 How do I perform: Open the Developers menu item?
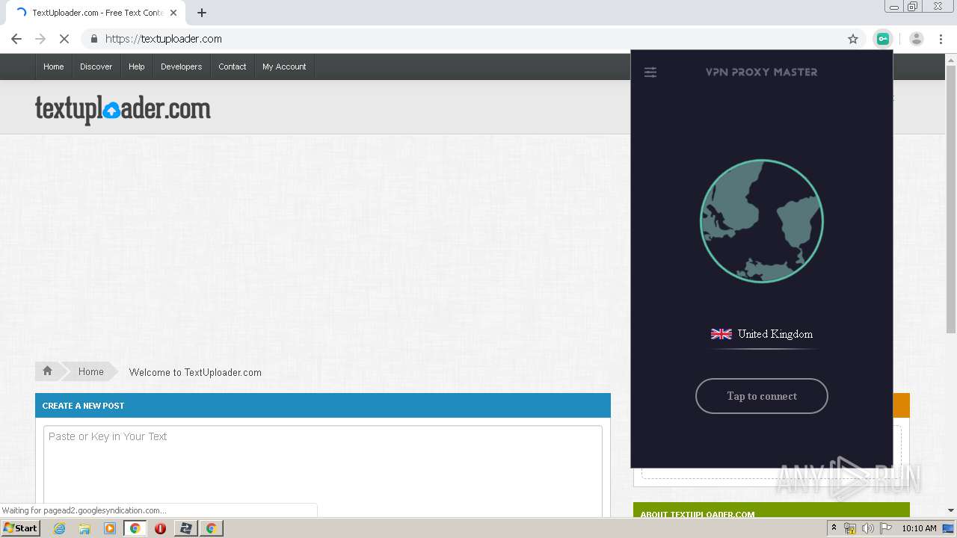point(182,67)
